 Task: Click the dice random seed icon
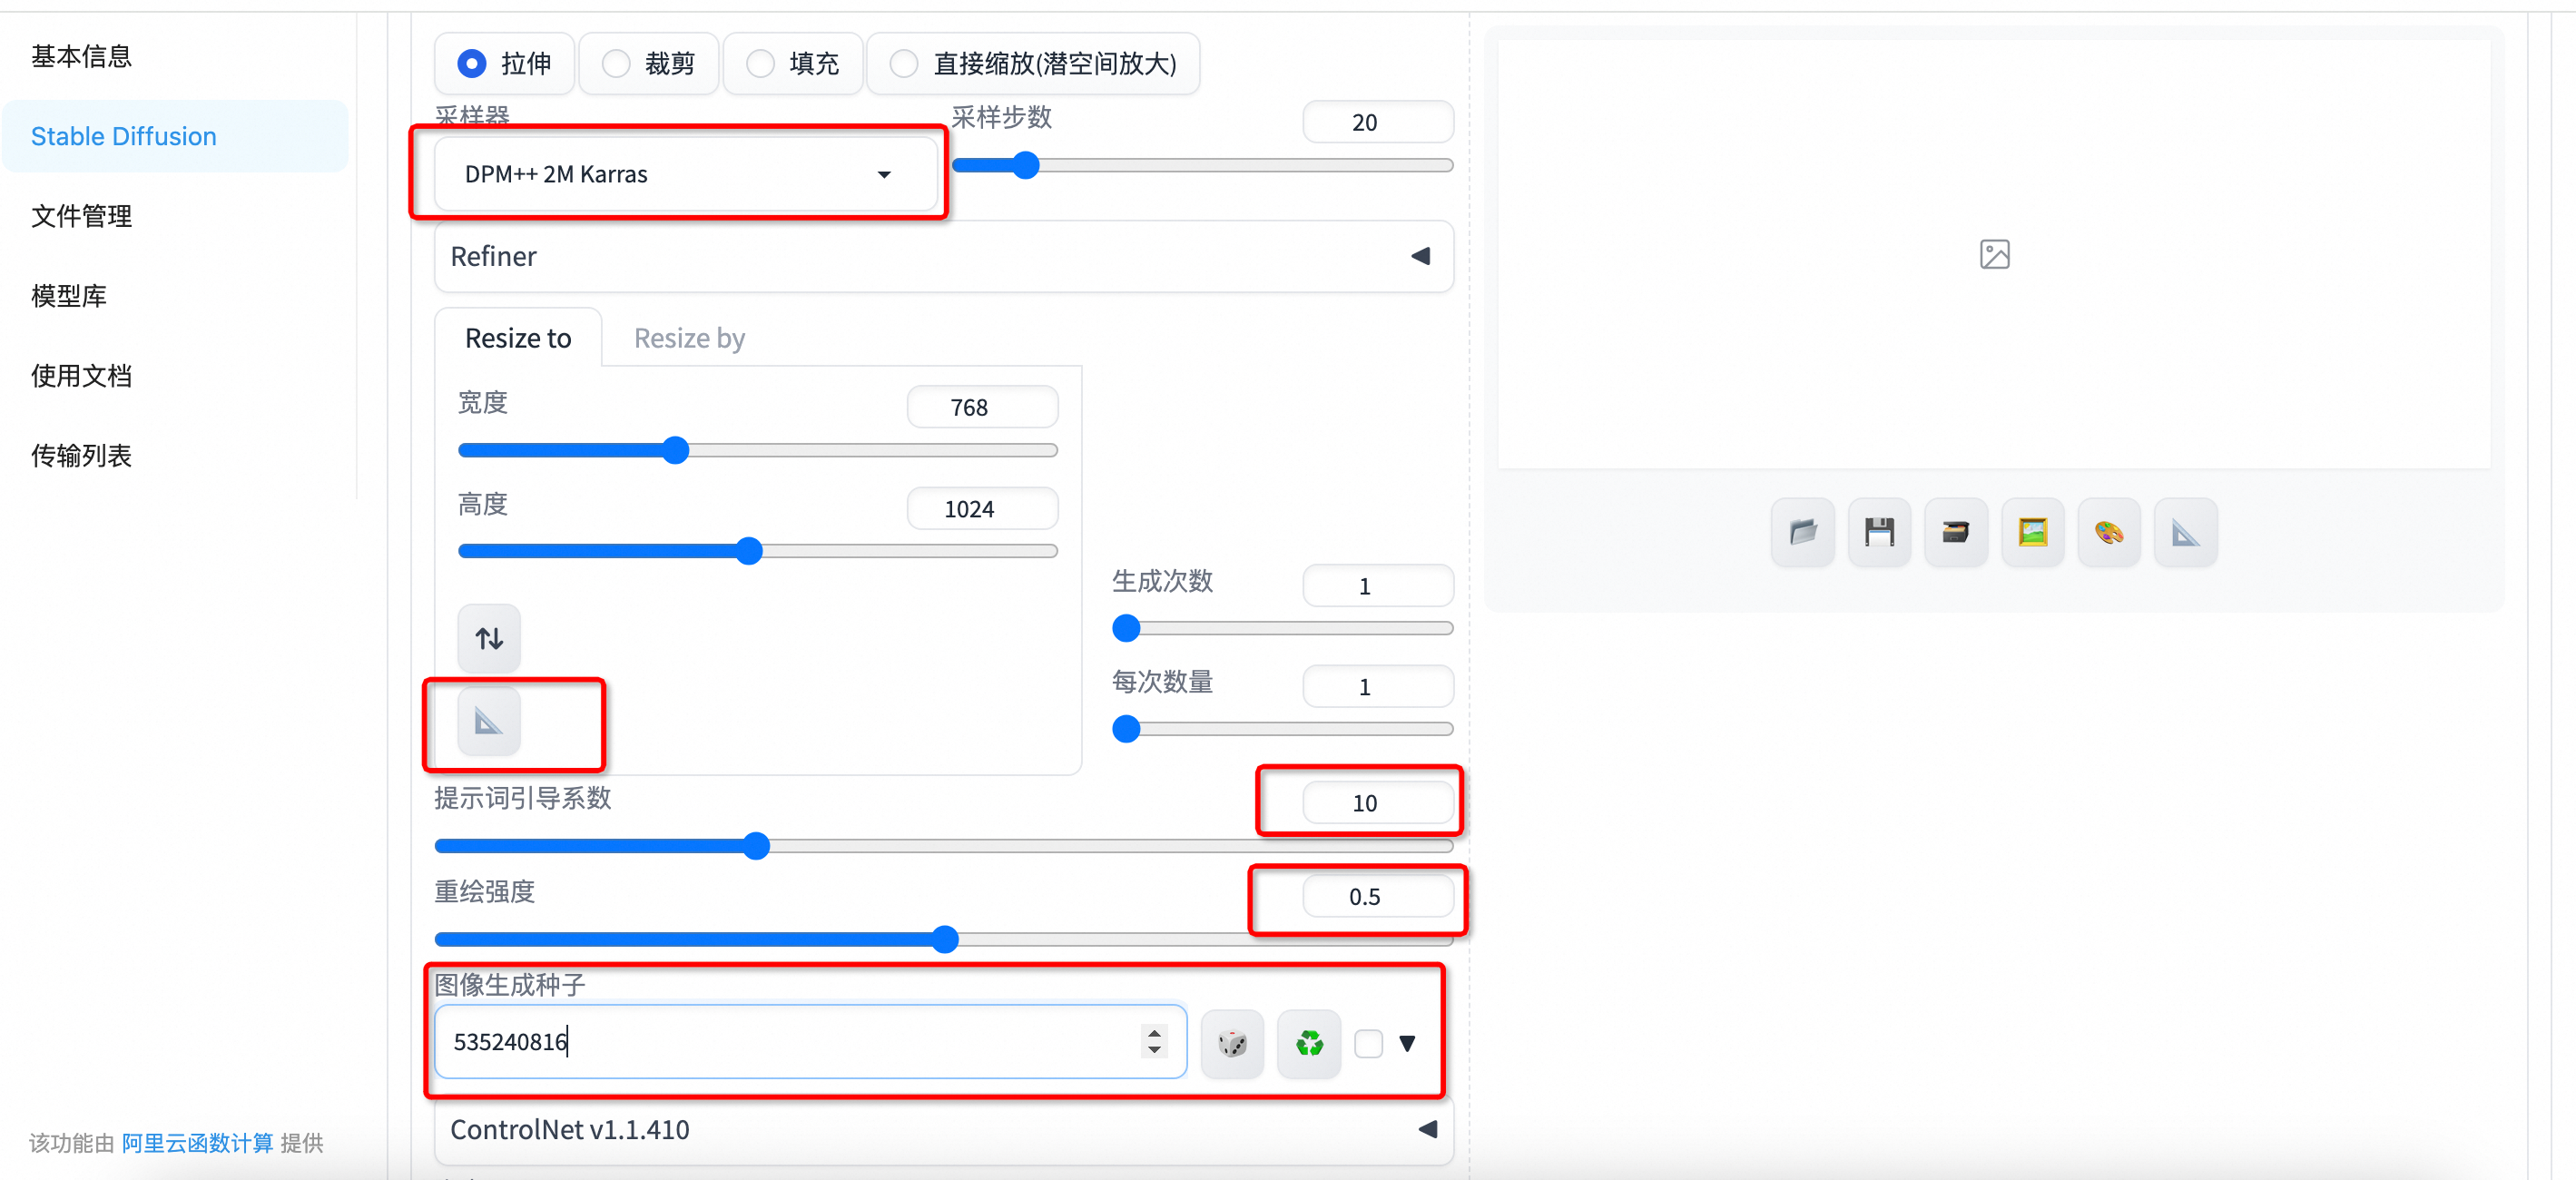click(1232, 1044)
